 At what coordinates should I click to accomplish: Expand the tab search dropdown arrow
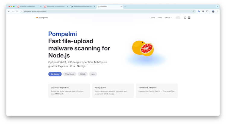[x=217, y=6]
